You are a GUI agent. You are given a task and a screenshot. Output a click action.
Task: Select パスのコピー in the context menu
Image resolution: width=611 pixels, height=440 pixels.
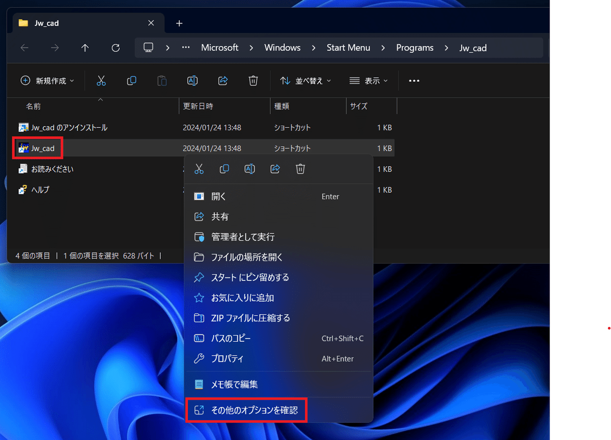(279, 338)
